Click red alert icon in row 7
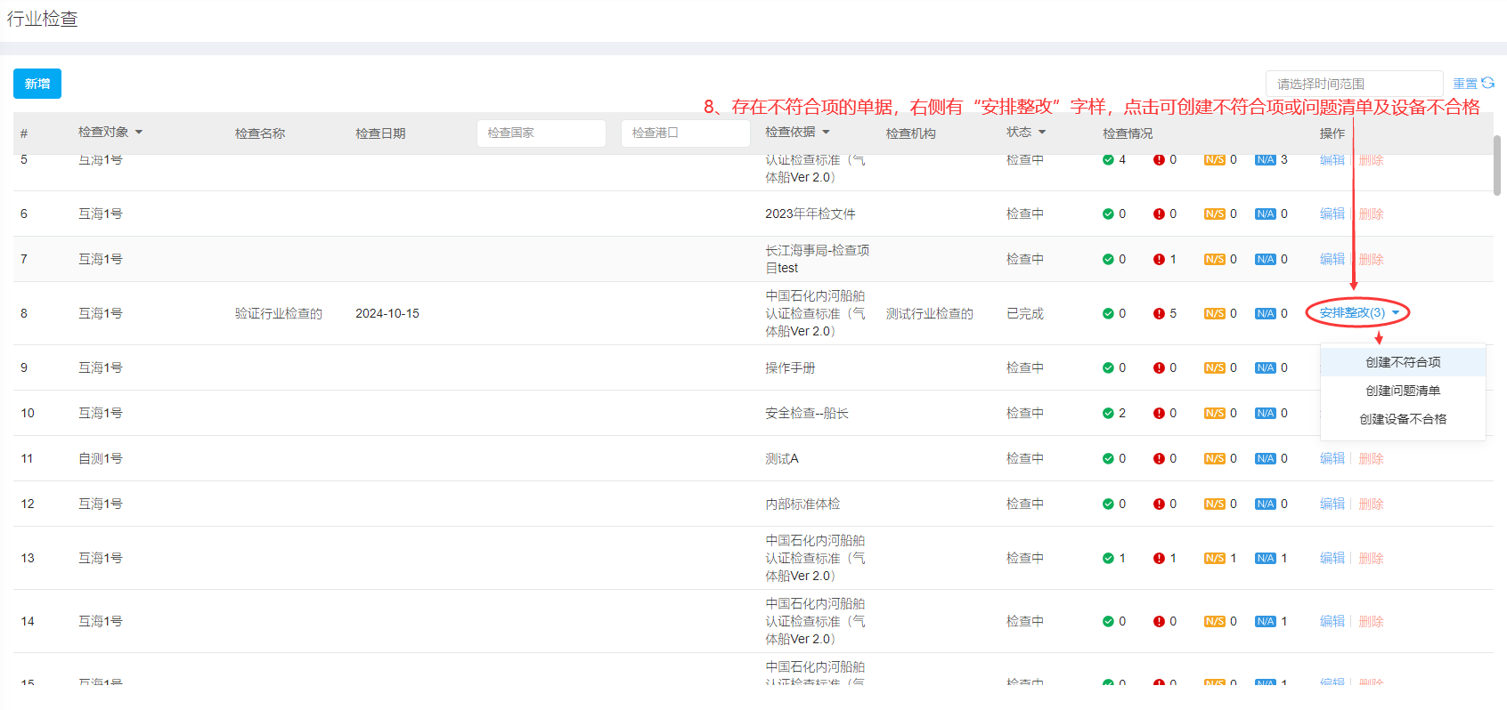 [1159, 259]
